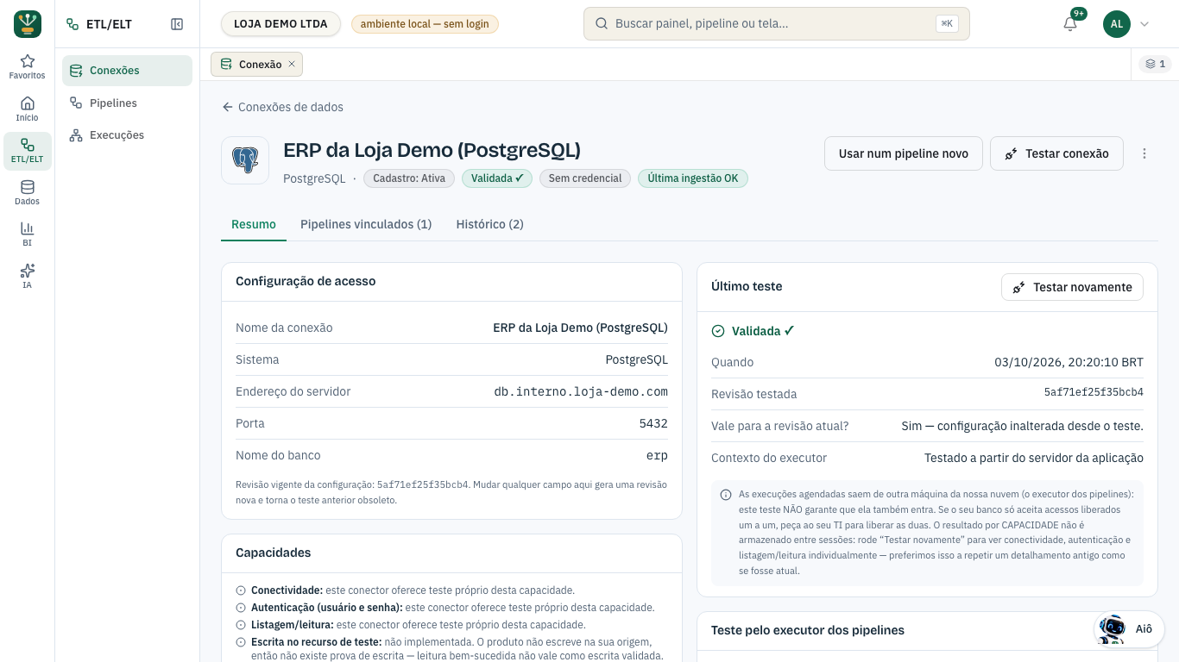Screen dimensions: 1179x662
Task: Select the ETL/ELT rail icon
Action: 28,151
